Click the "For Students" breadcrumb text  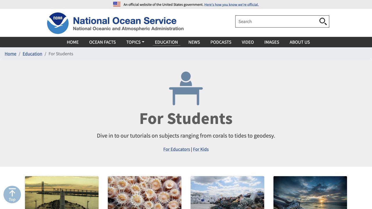click(61, 54)
